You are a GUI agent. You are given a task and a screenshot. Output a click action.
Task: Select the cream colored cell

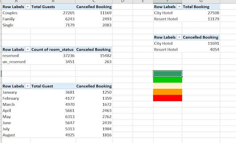(x=167, y=86)
